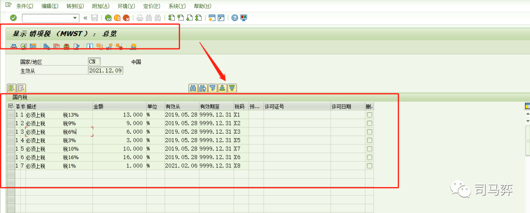Click the 许可证号 column header

click(x=297, y=107)
